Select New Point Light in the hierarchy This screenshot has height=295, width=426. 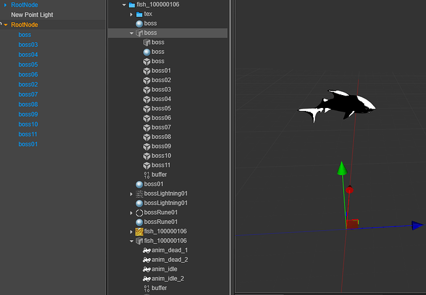click(x=32, y=15)
